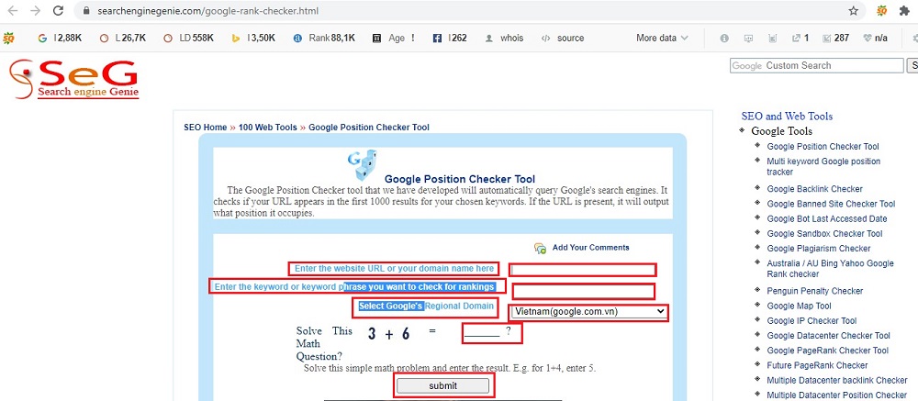918x401 pixels.
Task: Open Penguin Penalty Checker link
Action: coord(815,291)
